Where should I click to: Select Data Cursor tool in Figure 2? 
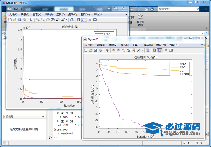click(133, 50)
